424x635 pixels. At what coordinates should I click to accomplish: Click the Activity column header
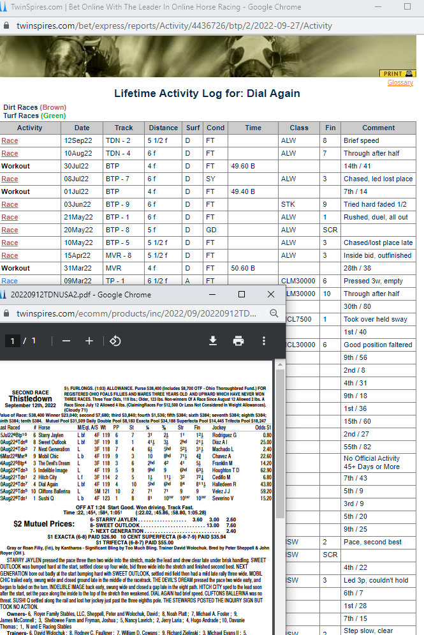pyautogui.click(x=30, y=128)
